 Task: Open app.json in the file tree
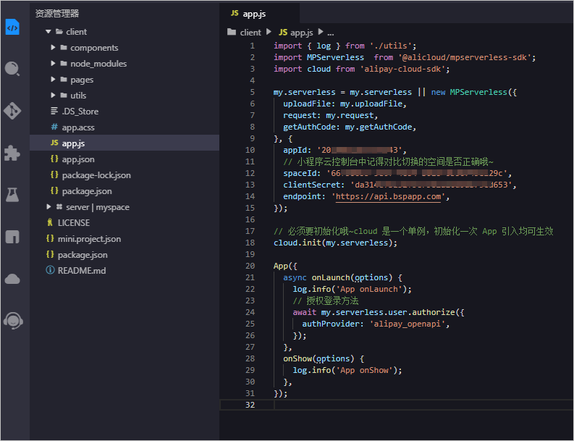78,159
